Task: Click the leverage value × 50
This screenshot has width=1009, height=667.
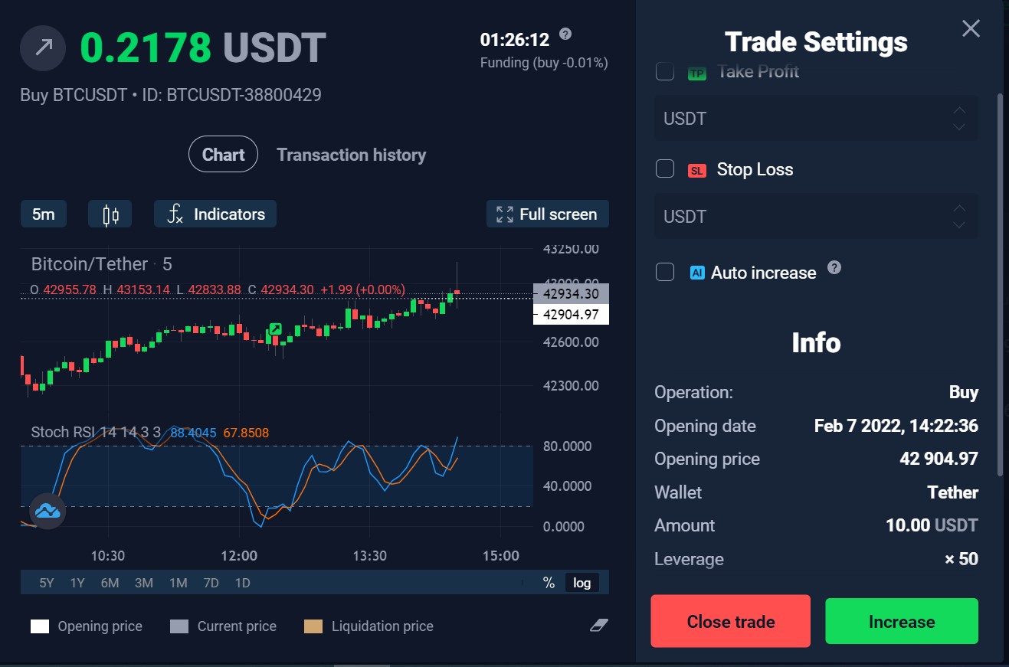Action: point(961,559)
